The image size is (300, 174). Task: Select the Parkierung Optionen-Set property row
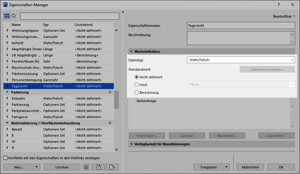tap(59, 105)
